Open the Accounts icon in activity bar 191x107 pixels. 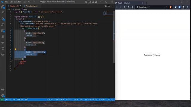3,89
